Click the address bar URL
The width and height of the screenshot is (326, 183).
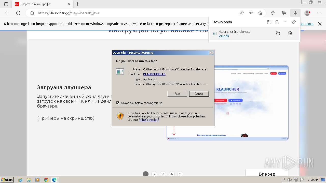tap(69, 13)
